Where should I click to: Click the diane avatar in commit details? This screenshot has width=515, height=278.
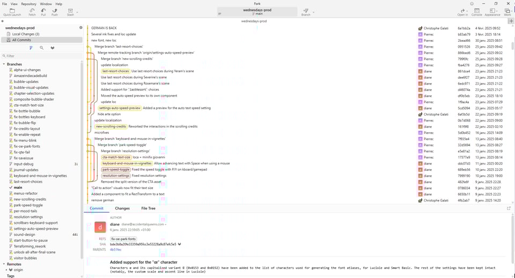(x=100, y=227)
